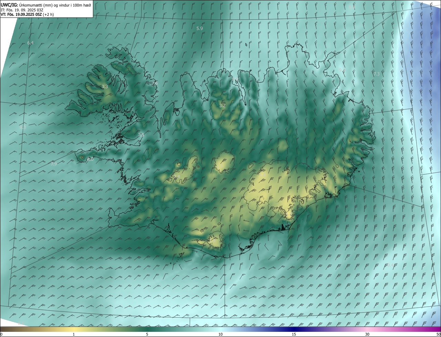Click the colorbar tick label "15"
This screenshot has height=337, width=441.
coord(294,334)
